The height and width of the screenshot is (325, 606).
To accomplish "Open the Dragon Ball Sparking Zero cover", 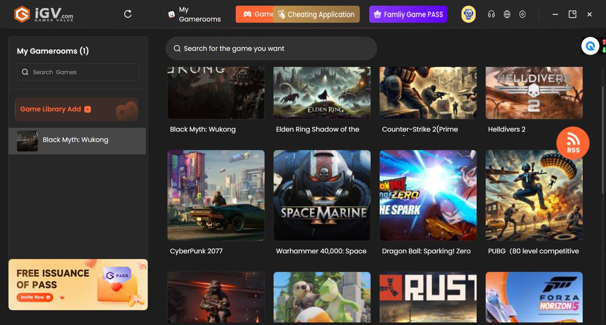I will (428, 195).
